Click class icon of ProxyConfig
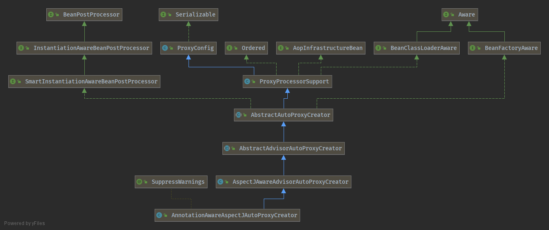Image resolution: width=549 pixels, height=230 pixels. tap(165, 48)
